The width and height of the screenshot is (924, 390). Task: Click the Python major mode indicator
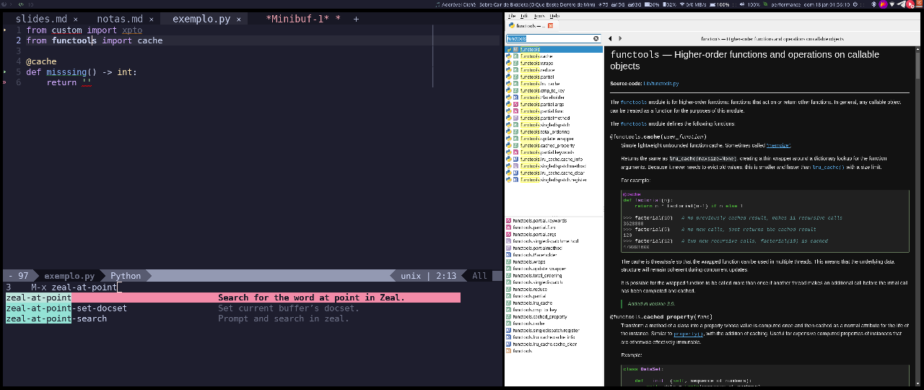126,276
